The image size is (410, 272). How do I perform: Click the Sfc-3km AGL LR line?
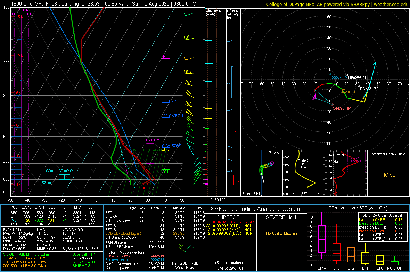[26, 254]
